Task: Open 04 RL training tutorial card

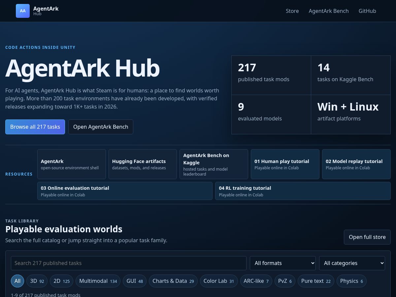Action: point(303,191)
